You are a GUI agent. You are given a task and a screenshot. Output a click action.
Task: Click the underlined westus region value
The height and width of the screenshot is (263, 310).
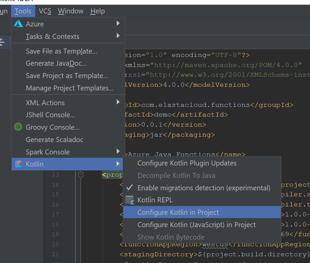pyautogui.click(x=215, y=245)
